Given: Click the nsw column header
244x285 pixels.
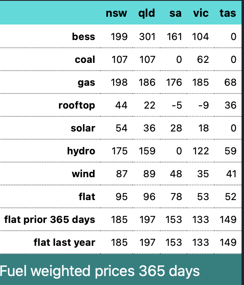Looking at the screenshot, I should tap(116, 13).
